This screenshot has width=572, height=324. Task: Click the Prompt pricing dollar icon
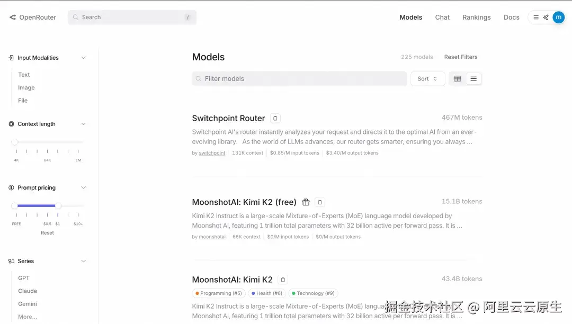11,188
